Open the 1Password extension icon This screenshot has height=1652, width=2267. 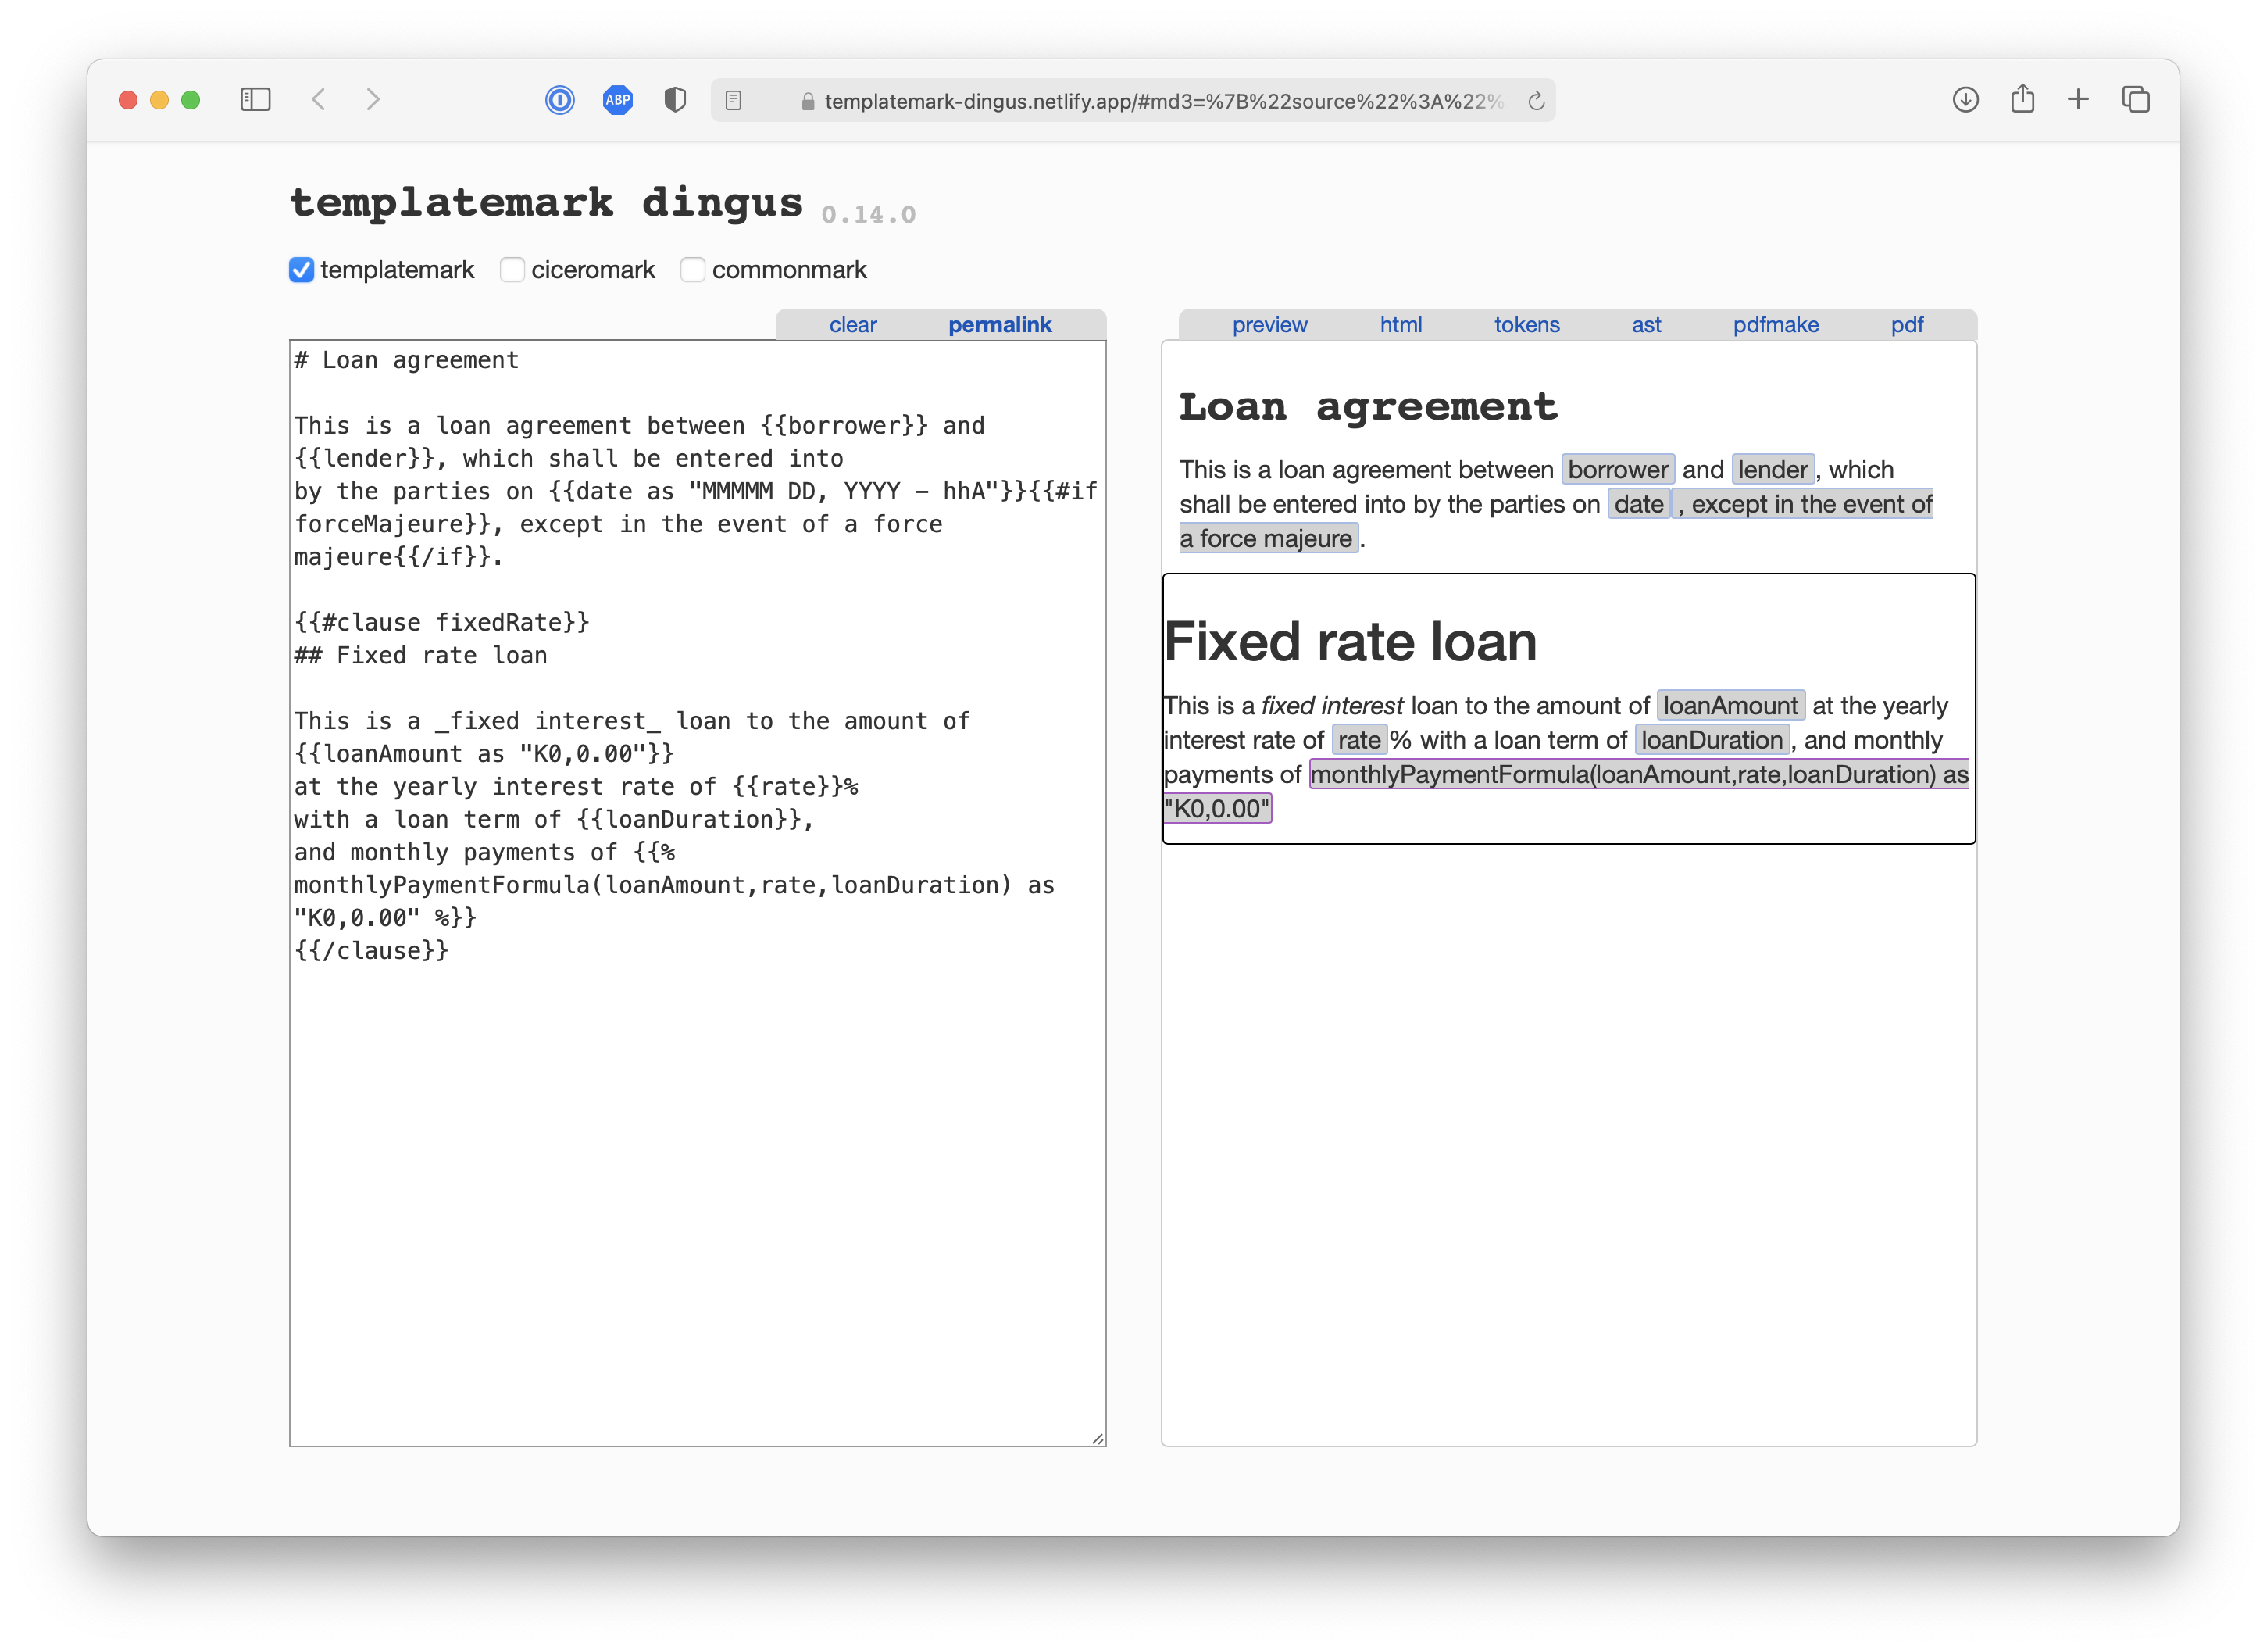[x=560, y=100]
